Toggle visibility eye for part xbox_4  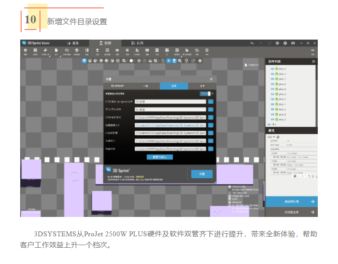click(273, 69)
